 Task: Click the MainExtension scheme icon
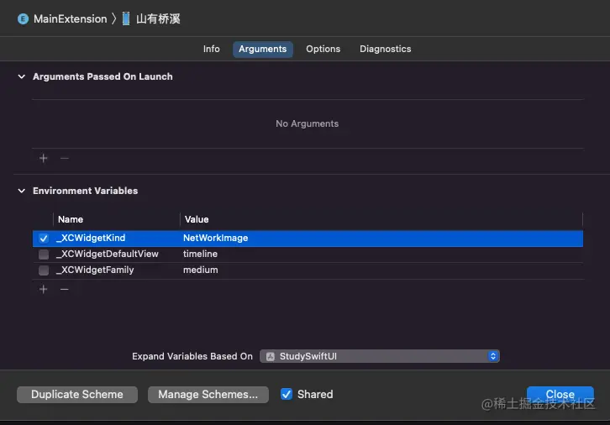point(23,18)
